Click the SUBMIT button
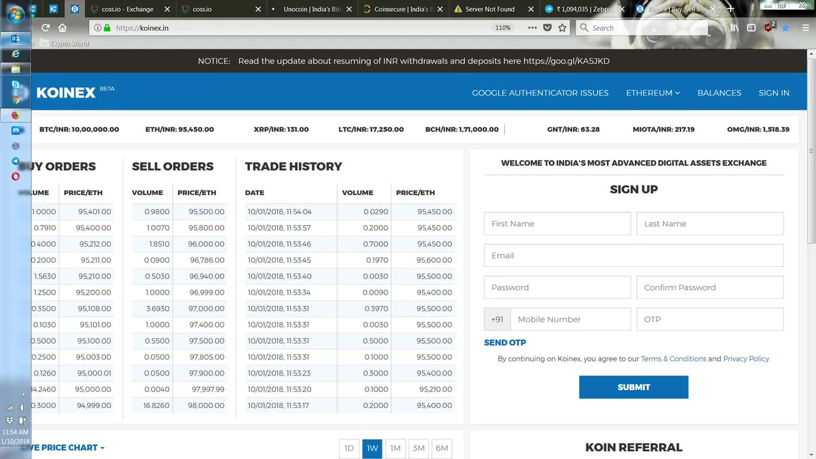816x459 pixels. click(634, 387)
